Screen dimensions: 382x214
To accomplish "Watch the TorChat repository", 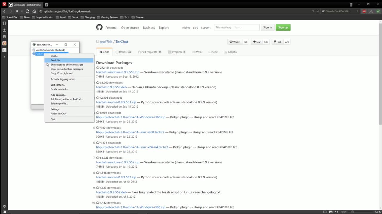I will [235, 42].
